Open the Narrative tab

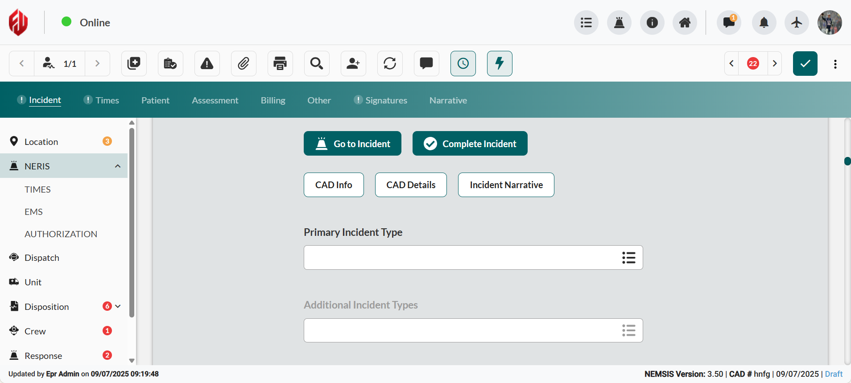point(448,100)
